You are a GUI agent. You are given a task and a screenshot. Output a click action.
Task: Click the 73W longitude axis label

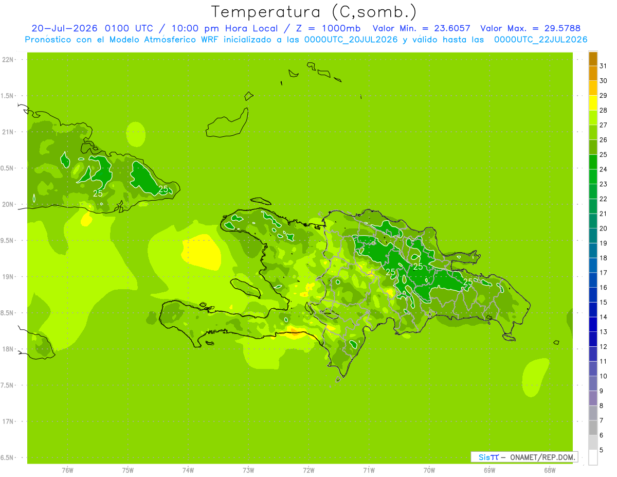[248, 470]
